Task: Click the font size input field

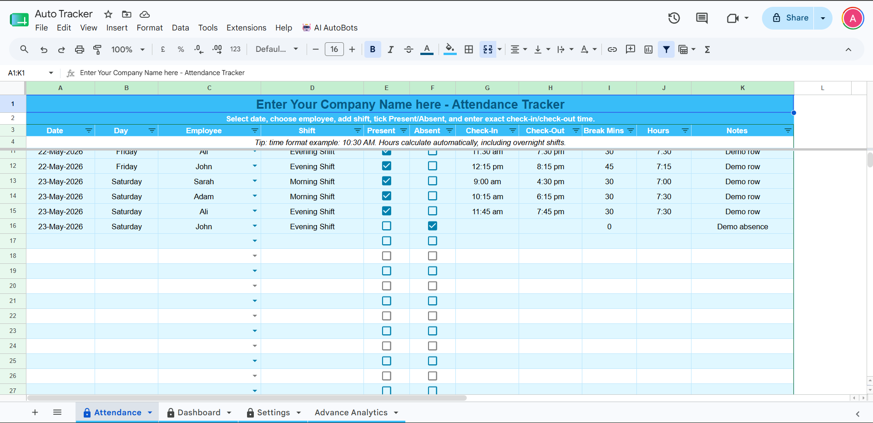Action: [334, 49]
